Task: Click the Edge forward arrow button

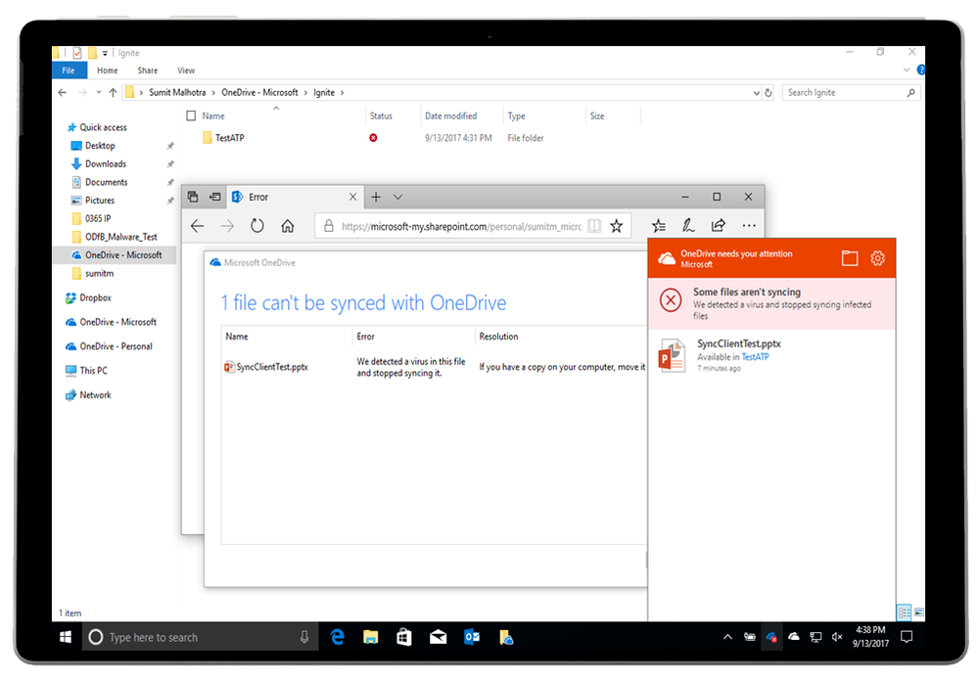Action: pyautogui.click(x=227, y=226)
